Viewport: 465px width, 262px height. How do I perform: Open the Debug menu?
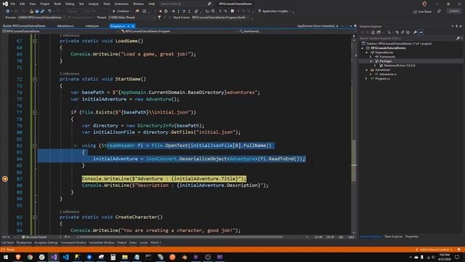[x=70, y=4]
